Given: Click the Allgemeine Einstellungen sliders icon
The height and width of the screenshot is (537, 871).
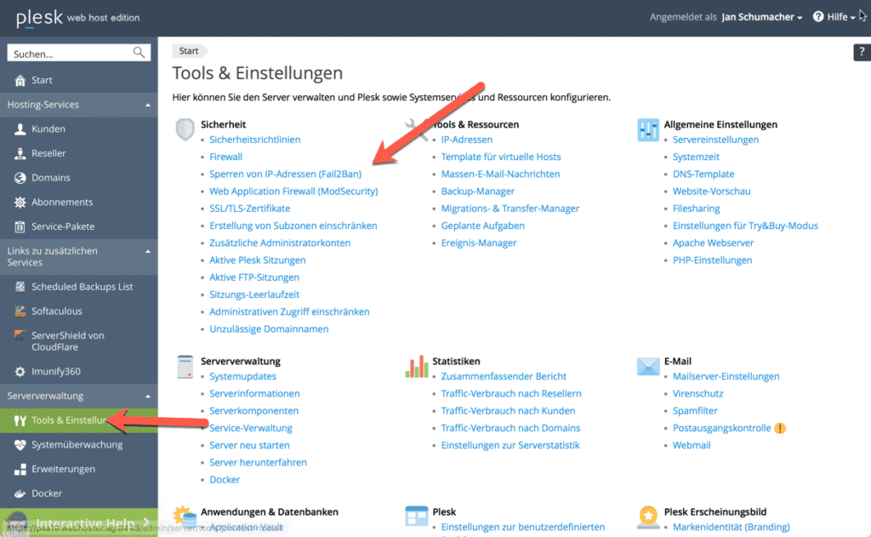Looking at the screenshot, I should tap(648, 129).
